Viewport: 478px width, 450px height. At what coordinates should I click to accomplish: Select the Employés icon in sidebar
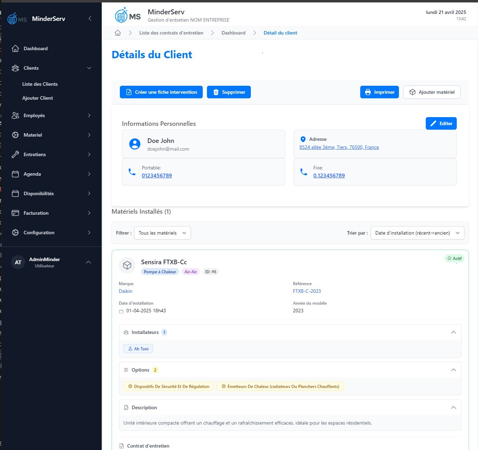15,115
